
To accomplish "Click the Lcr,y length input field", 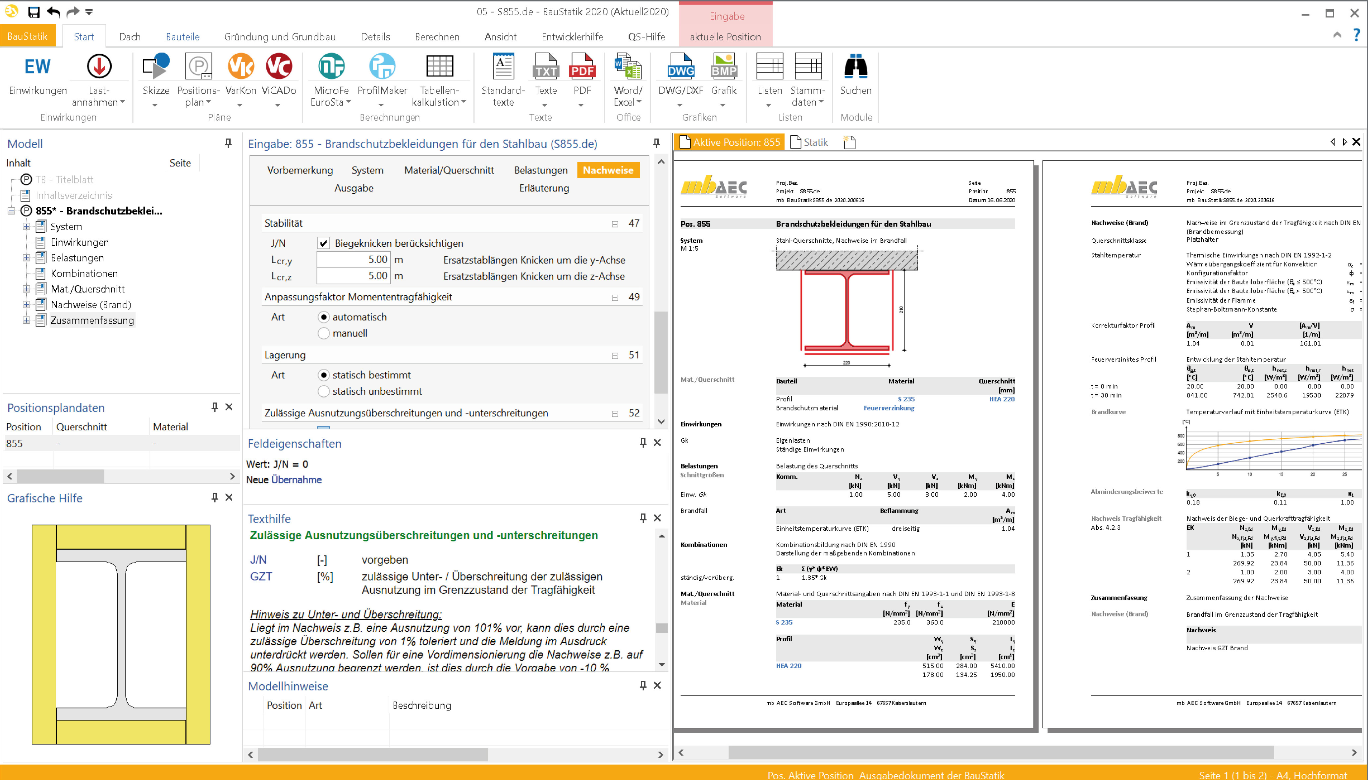I will [353, 260].
